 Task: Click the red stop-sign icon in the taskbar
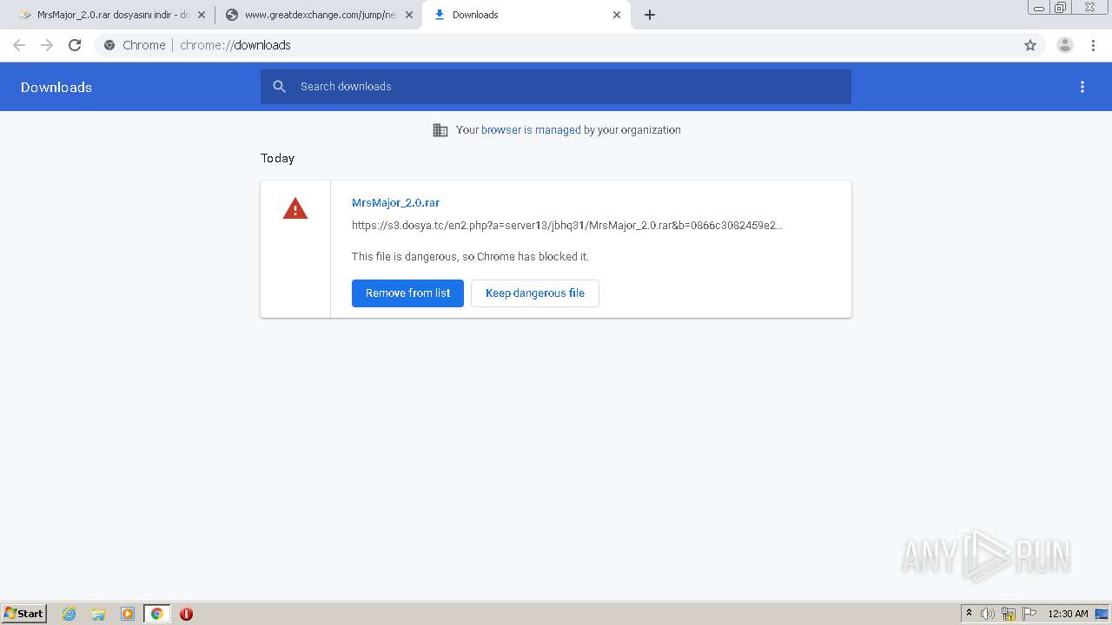coord(186,614)
